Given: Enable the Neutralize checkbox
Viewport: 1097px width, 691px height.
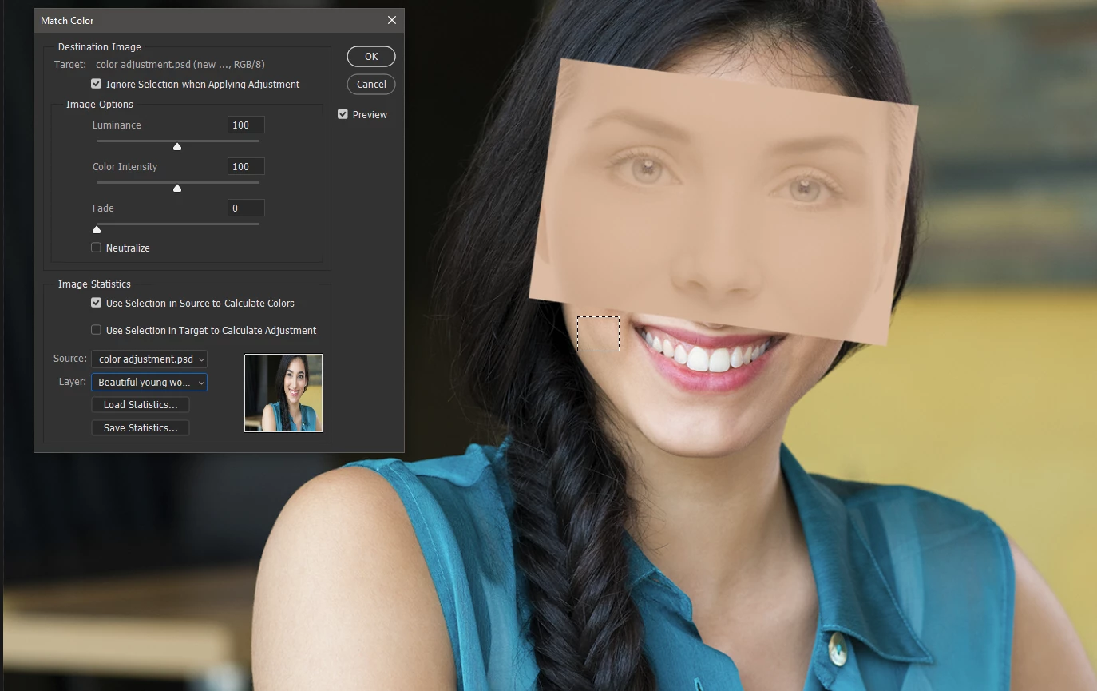Looking at the screenshot, I should click(96, 248).
